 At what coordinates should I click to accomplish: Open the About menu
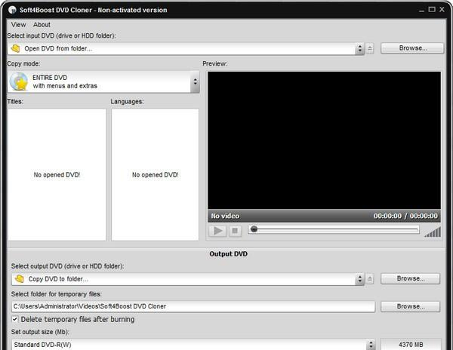42,25
